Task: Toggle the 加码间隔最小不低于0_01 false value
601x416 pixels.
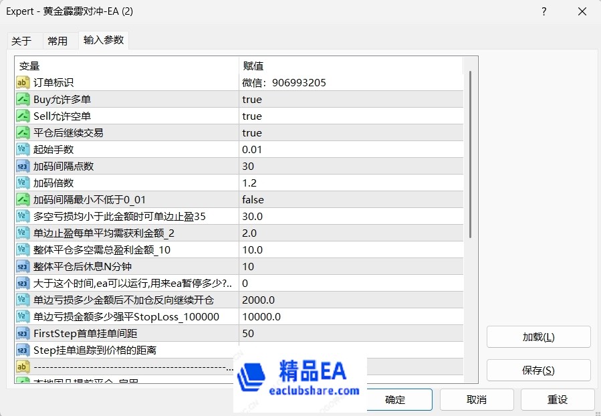Action: click(x=253, y=200)
